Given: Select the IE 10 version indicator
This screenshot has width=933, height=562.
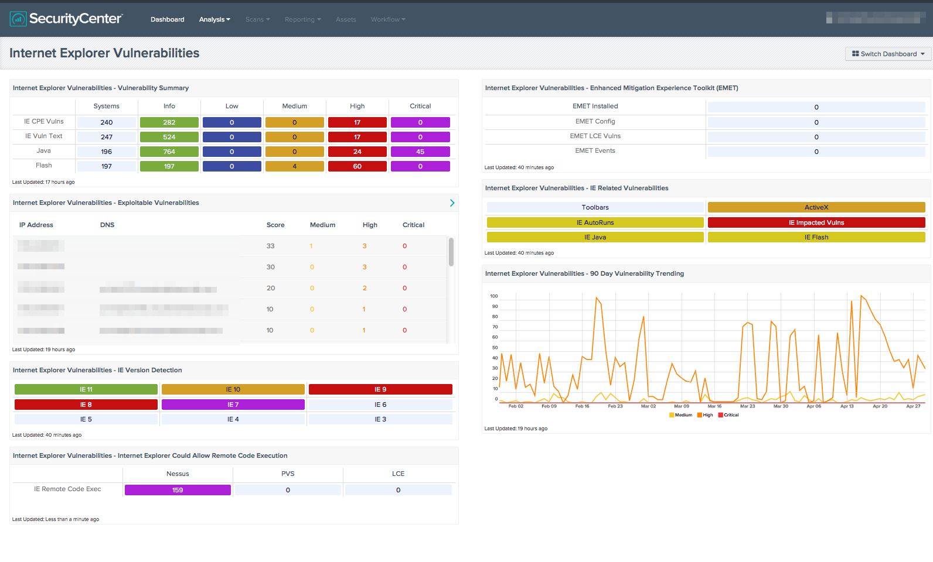Looking at the screenshot, I should [x=233, y=389].
